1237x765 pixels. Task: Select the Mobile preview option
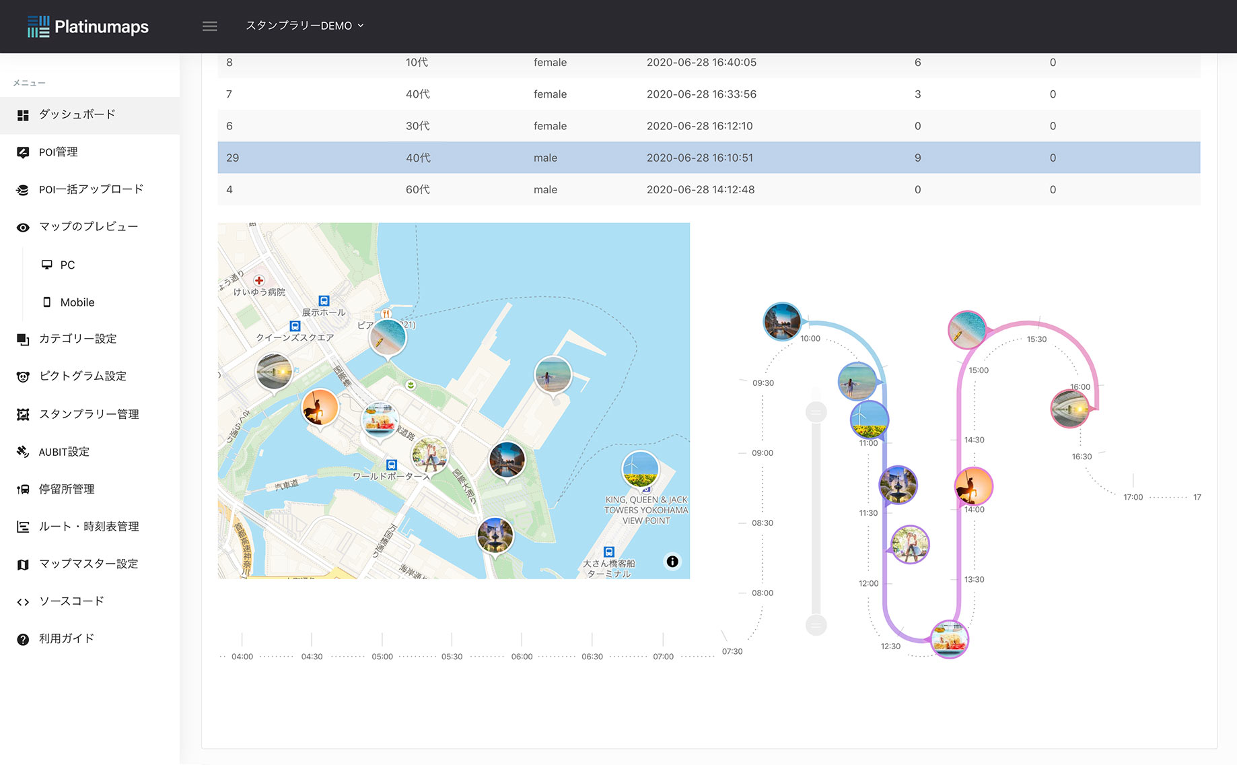(x=77, y=302)
